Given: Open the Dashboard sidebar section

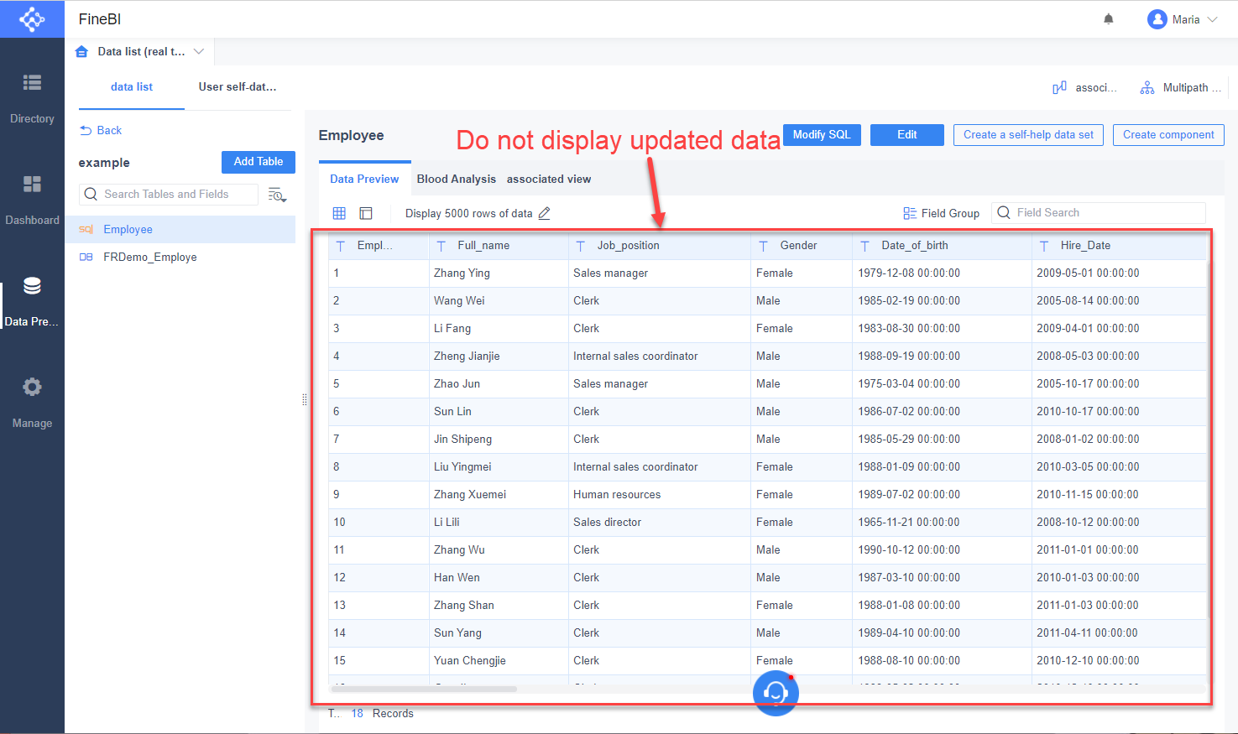Looking at the screenshot, I should [x=32, y=200].
